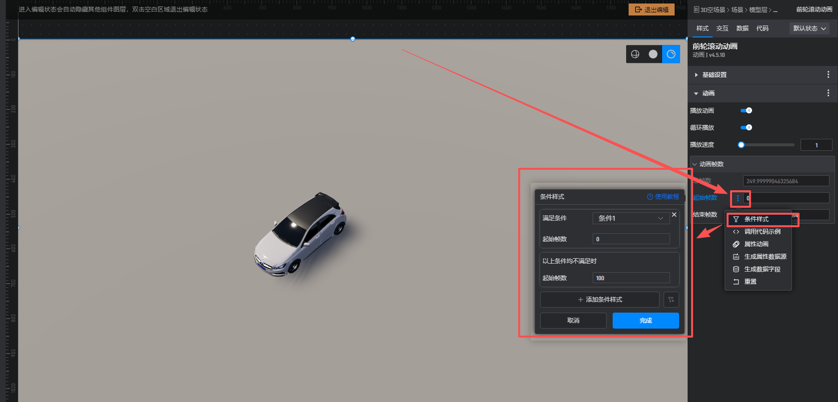Screen dimensions: 838x402
Task: Toggle the 播放动画 switch
Action: coord(746,111)
